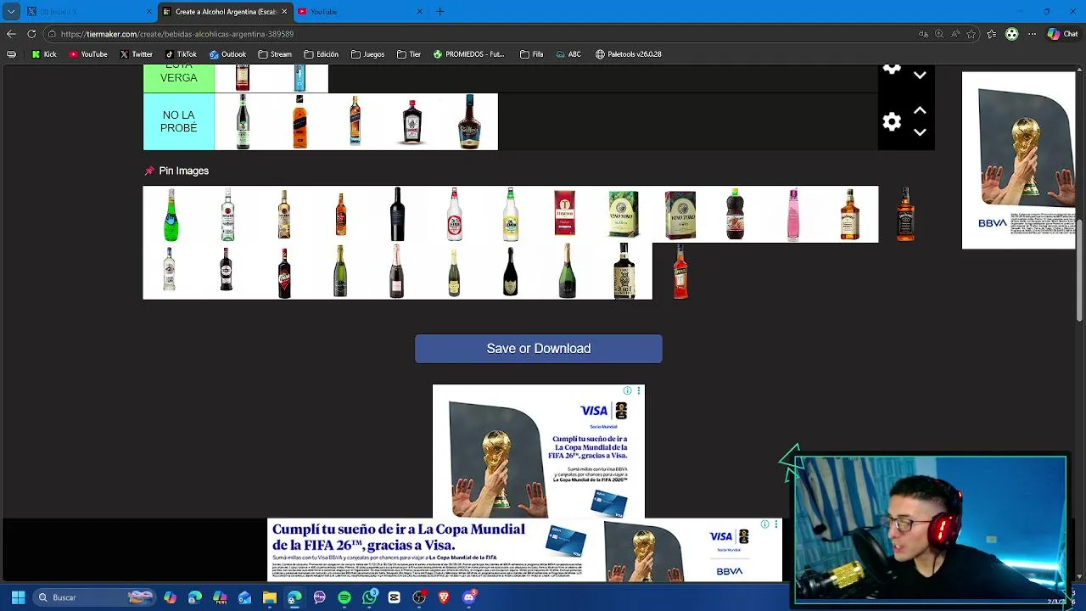The width and height of the screenshot is (1086, 611).
Task: Select the Jack Daniel's bottle thumbnail
Action: [x=906, y=215]
